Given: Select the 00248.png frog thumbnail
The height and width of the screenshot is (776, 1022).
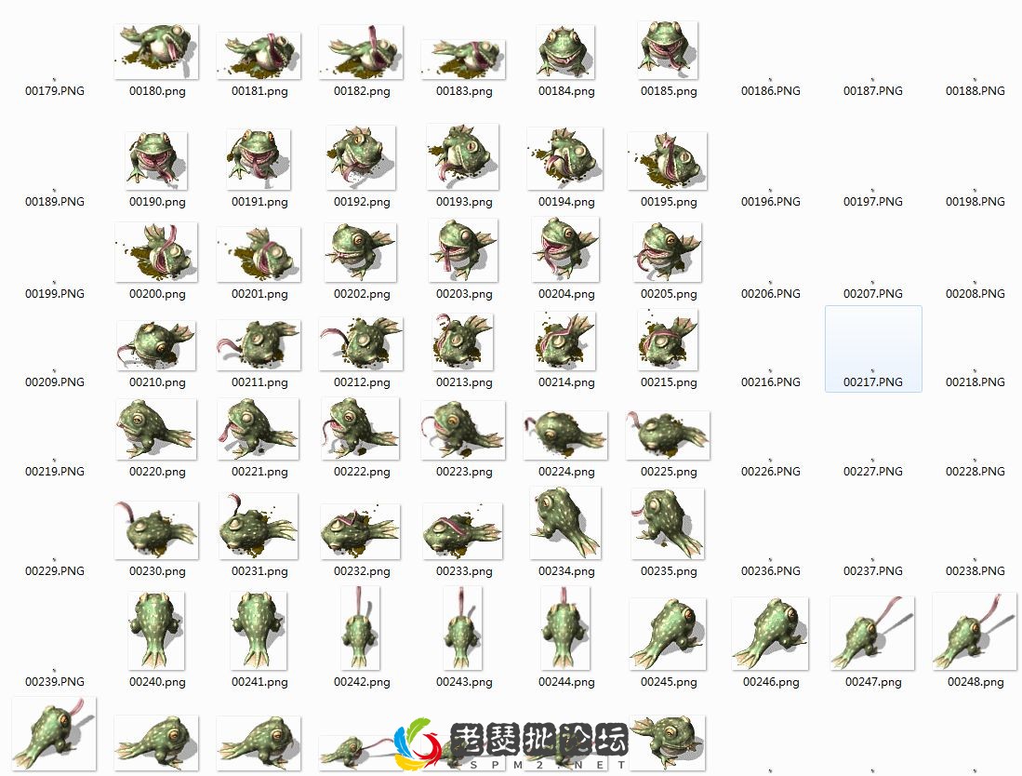Looking at the screenshot, I should 976,632.
